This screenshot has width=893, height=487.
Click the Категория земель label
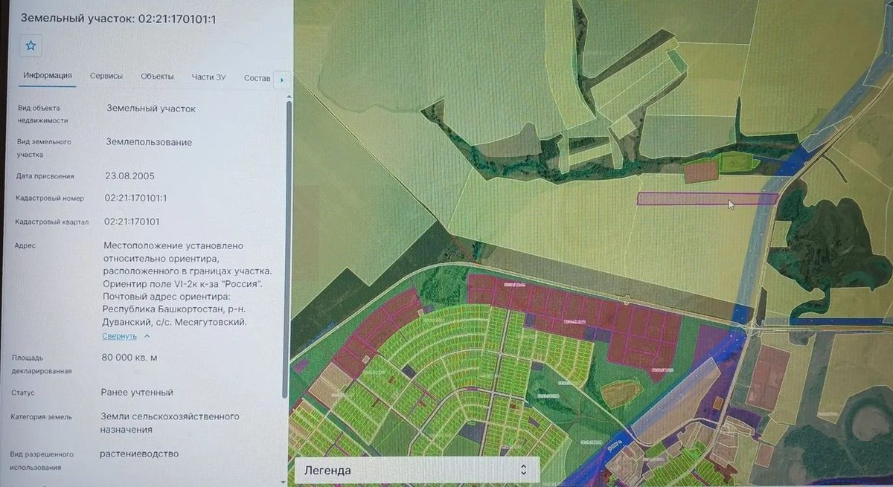click(x=42, y=417)
